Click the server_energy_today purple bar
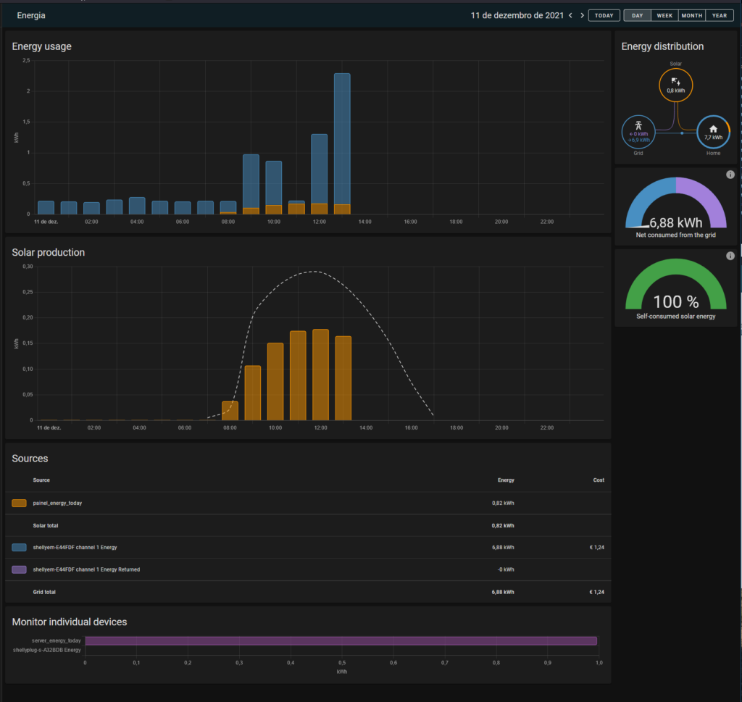The image size is (742, 702). [x=341, y=640]
